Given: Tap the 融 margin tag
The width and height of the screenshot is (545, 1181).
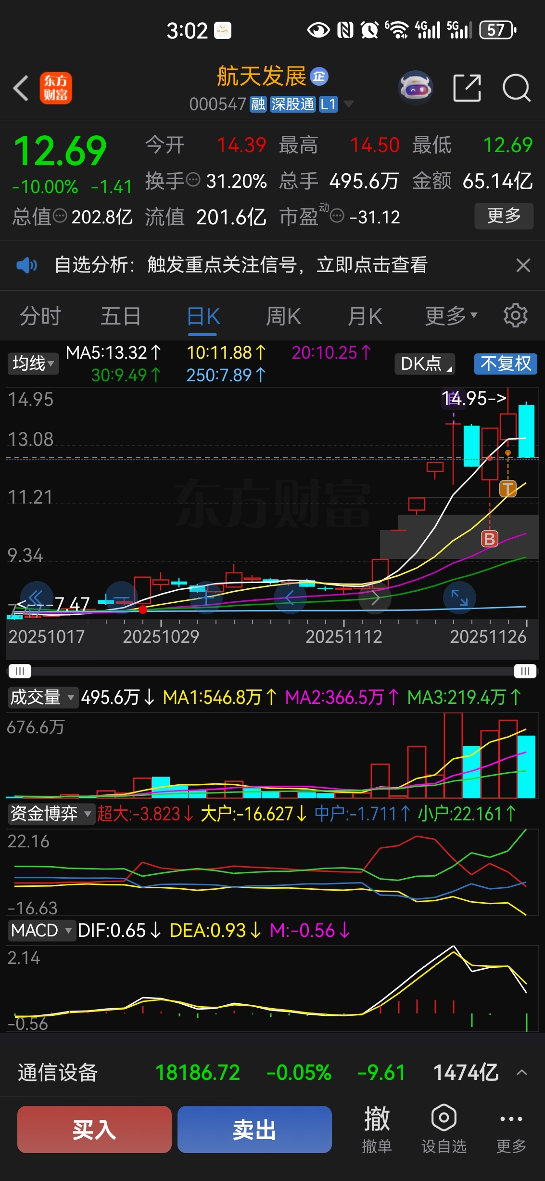Looking at the screenshot, I should click(x=258, y=104).
